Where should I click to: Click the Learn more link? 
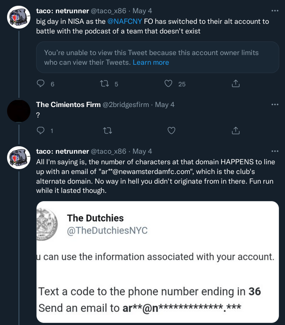tap(151, 63)
